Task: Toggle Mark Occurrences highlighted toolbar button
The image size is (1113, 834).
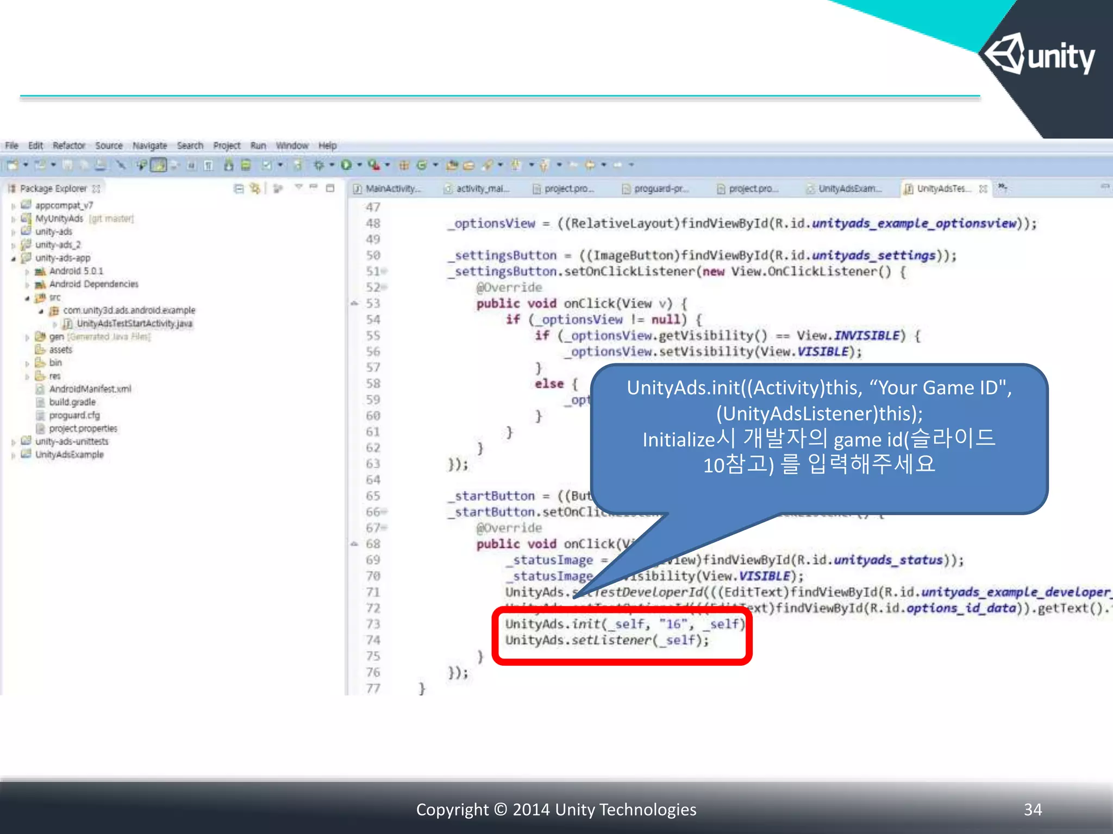Action: [158, 165]
